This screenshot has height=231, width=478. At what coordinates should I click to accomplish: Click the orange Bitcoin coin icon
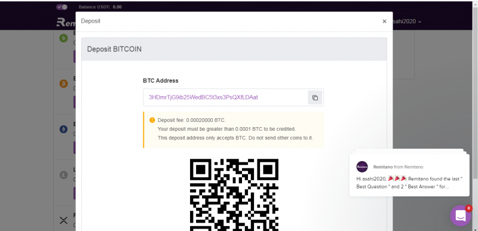[63, 84]
